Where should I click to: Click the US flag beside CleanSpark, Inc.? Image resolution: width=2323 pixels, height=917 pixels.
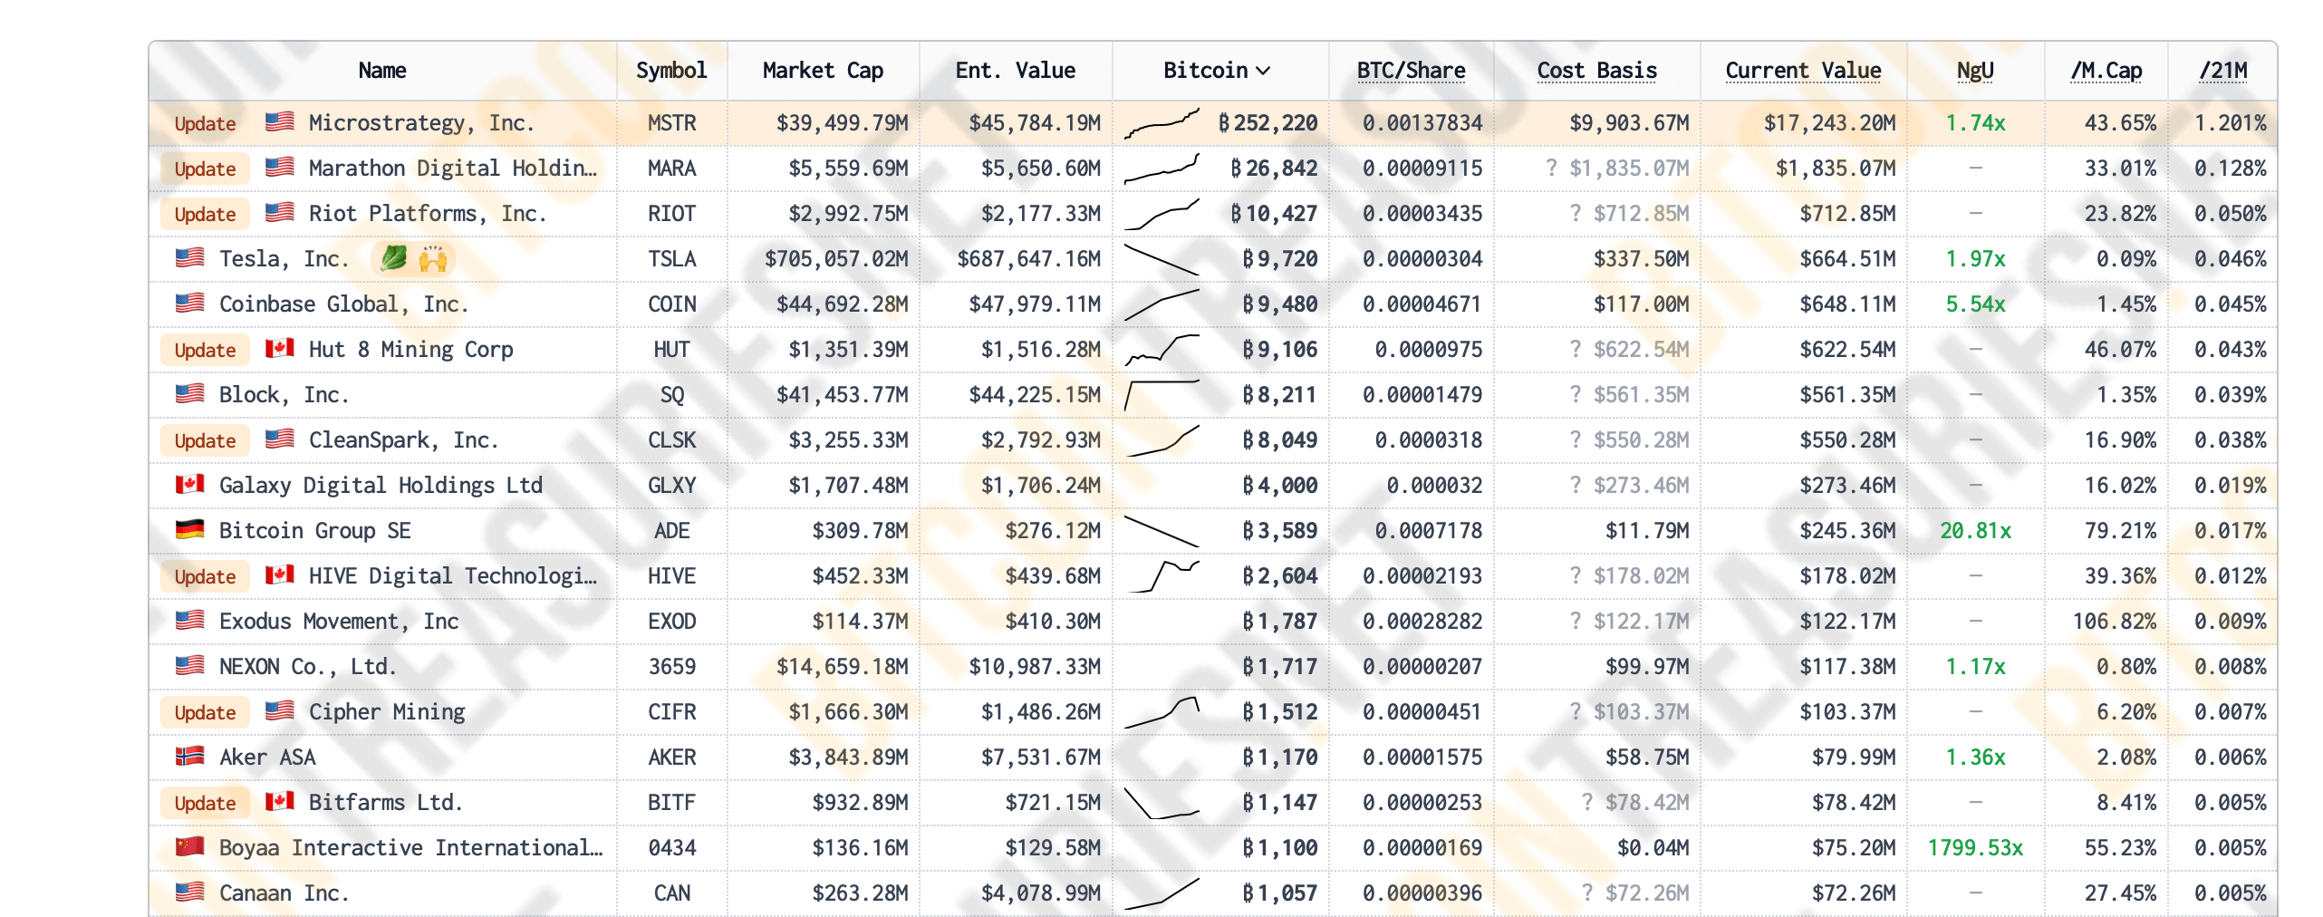(279, 439)
